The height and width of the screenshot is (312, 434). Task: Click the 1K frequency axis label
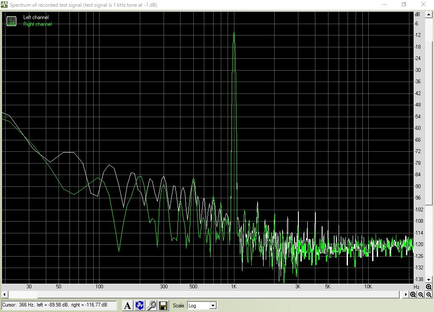[x=234, y=287]
